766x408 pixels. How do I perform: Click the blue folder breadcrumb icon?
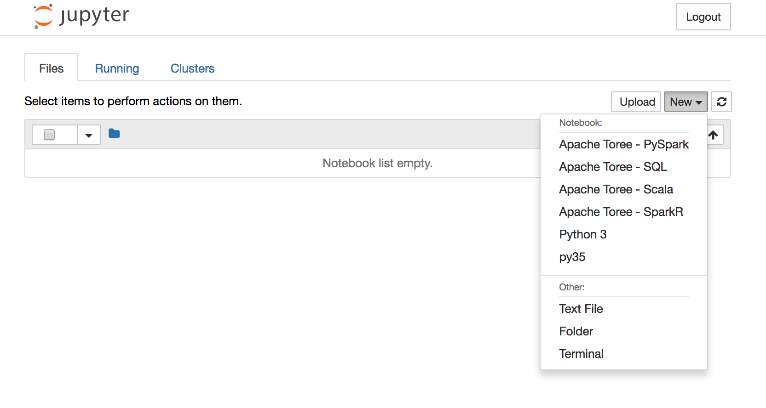(x=114, y=133)
